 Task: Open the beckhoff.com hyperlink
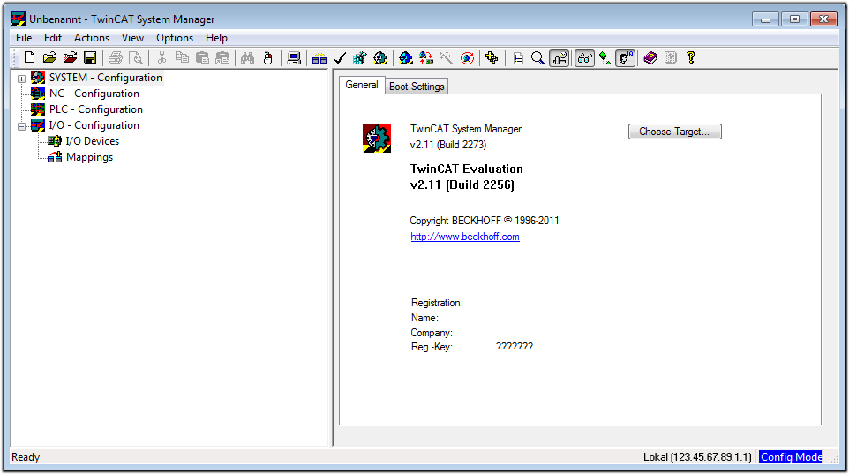tap(464, 237)
